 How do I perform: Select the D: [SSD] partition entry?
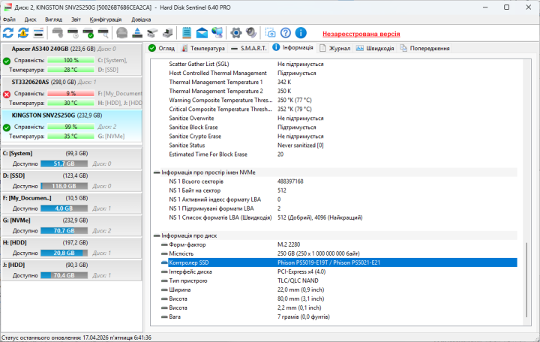tap(72, 181)
